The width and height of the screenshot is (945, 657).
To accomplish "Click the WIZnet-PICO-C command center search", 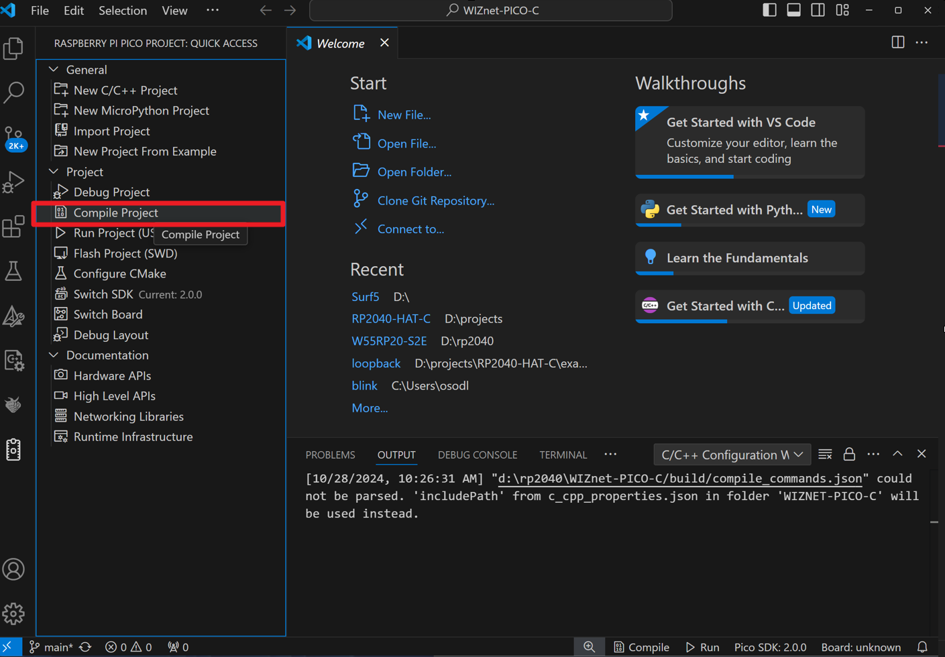I will click(x=491, y=10).
